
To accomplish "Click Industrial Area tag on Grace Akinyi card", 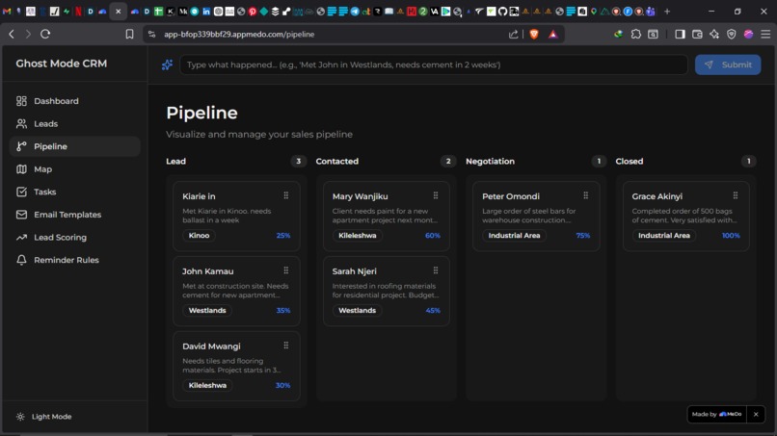I will tap(664, 236).
